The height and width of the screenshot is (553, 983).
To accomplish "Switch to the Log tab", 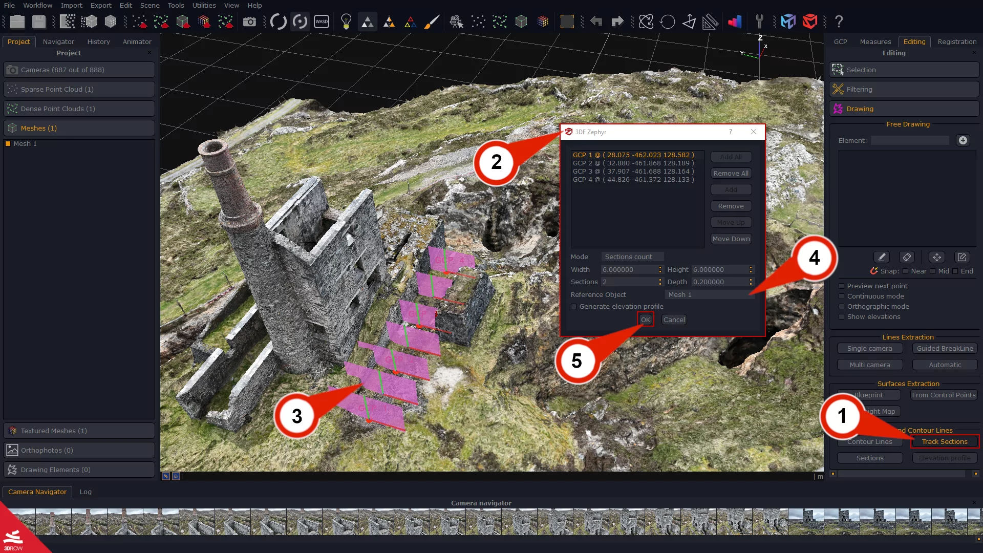I will coord(86,492).
